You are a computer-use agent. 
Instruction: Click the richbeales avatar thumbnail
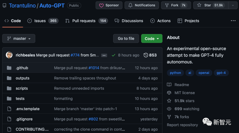(9, 55)
